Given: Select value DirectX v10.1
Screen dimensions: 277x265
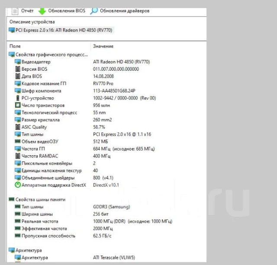Looking at the screenshot, I should pos(106,185).
